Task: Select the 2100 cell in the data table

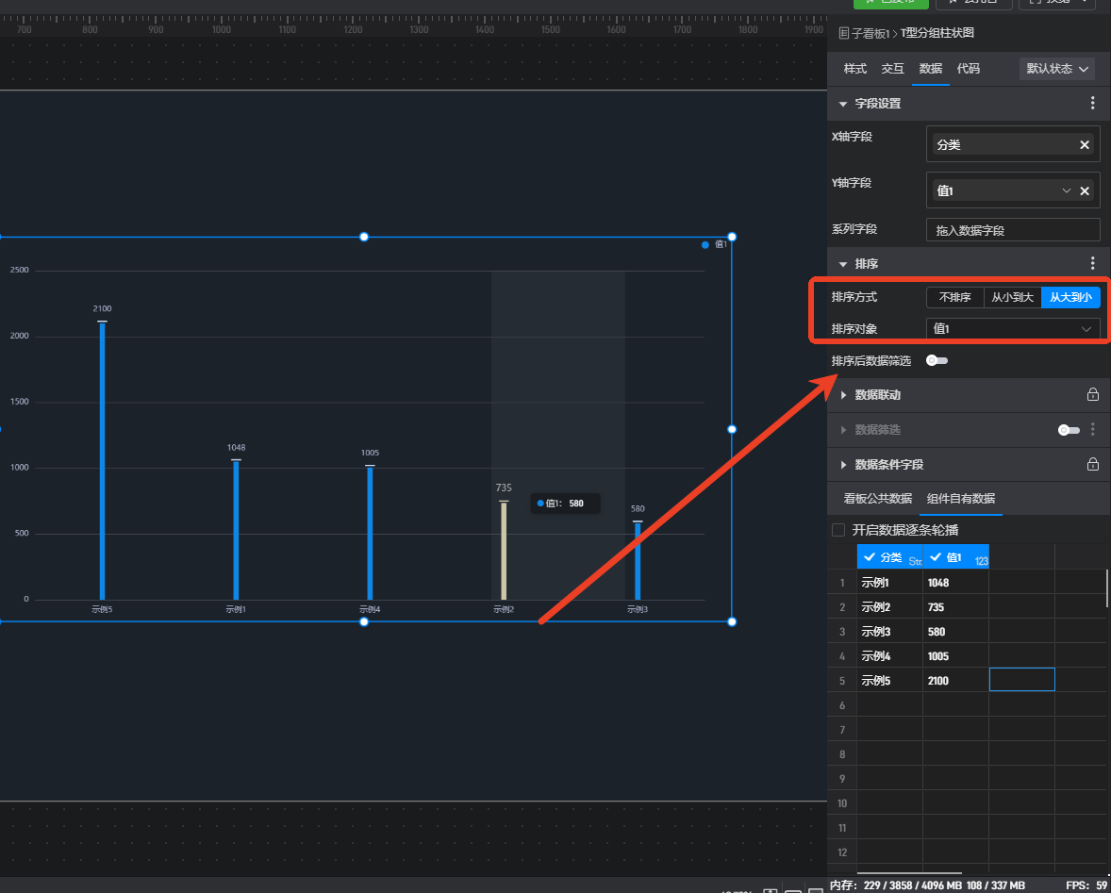Action: pyautogui.click(x=955, y=680)
